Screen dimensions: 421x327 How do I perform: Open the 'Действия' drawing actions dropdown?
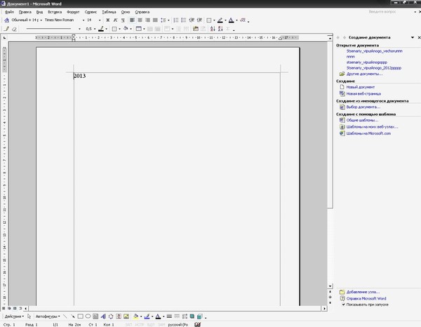[14, 316]
